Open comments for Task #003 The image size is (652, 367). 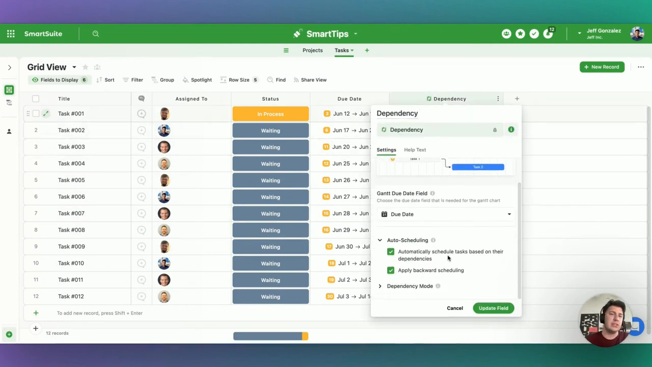(142, 147)
